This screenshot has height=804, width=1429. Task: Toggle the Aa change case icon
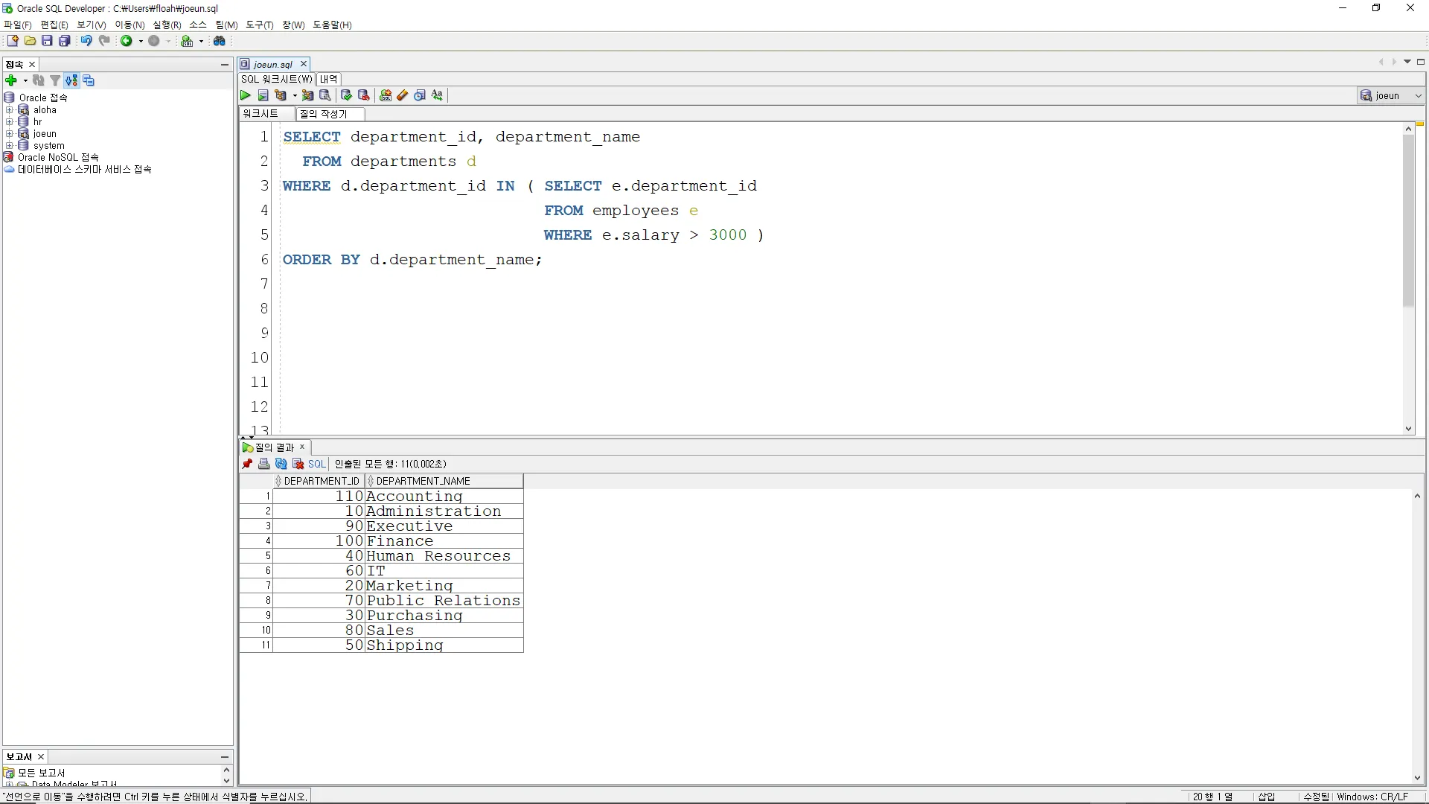point(437,95)
